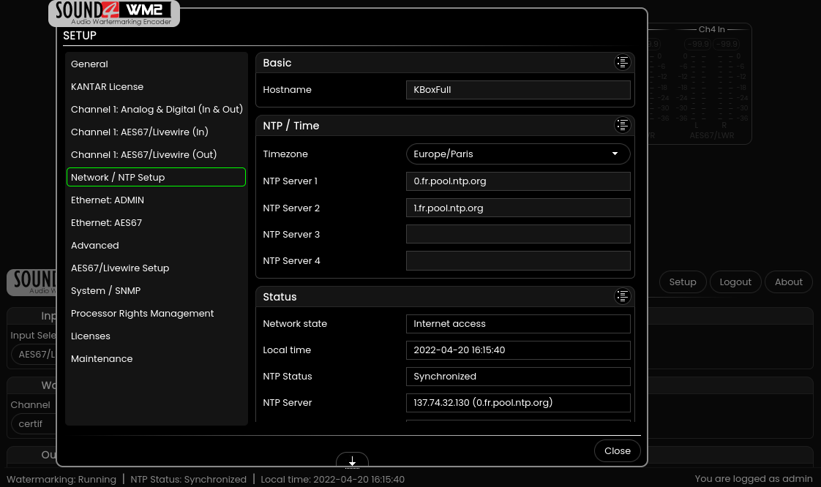821x487 pixels.
Task: Click the Setup button in the background window
Action: pyautogui.click(x=683, y=282)
